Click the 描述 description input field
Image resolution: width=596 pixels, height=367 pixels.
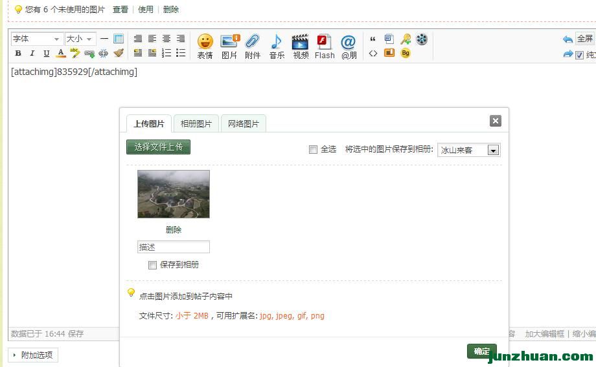point(173,247)
